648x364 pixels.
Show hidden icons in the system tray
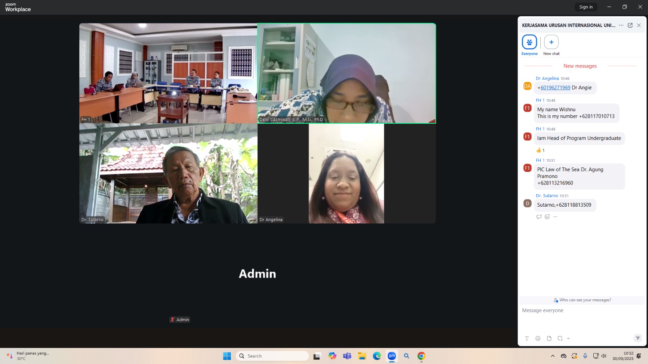pos(552,356)
